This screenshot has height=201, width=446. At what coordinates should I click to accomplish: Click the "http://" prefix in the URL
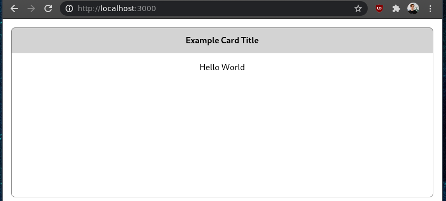pyautogui.click(x=89, y=8)
